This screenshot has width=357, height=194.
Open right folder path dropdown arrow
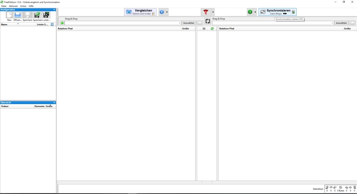(332, 23)
